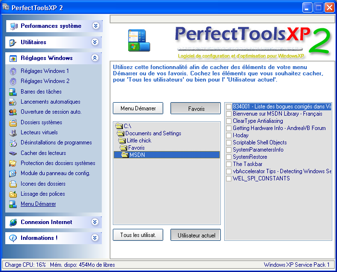Click the Utilitaires section icon
Screen dimensions: 337x272
click(13, 43)
